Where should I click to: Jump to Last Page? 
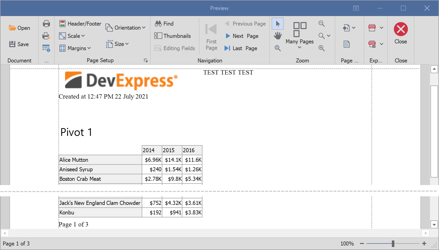coord(241,48)
